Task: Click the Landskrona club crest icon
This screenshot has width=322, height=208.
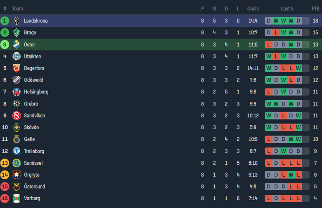Action: (17, 21)
